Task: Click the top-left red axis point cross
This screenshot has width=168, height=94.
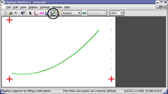Action: (9, 20)
